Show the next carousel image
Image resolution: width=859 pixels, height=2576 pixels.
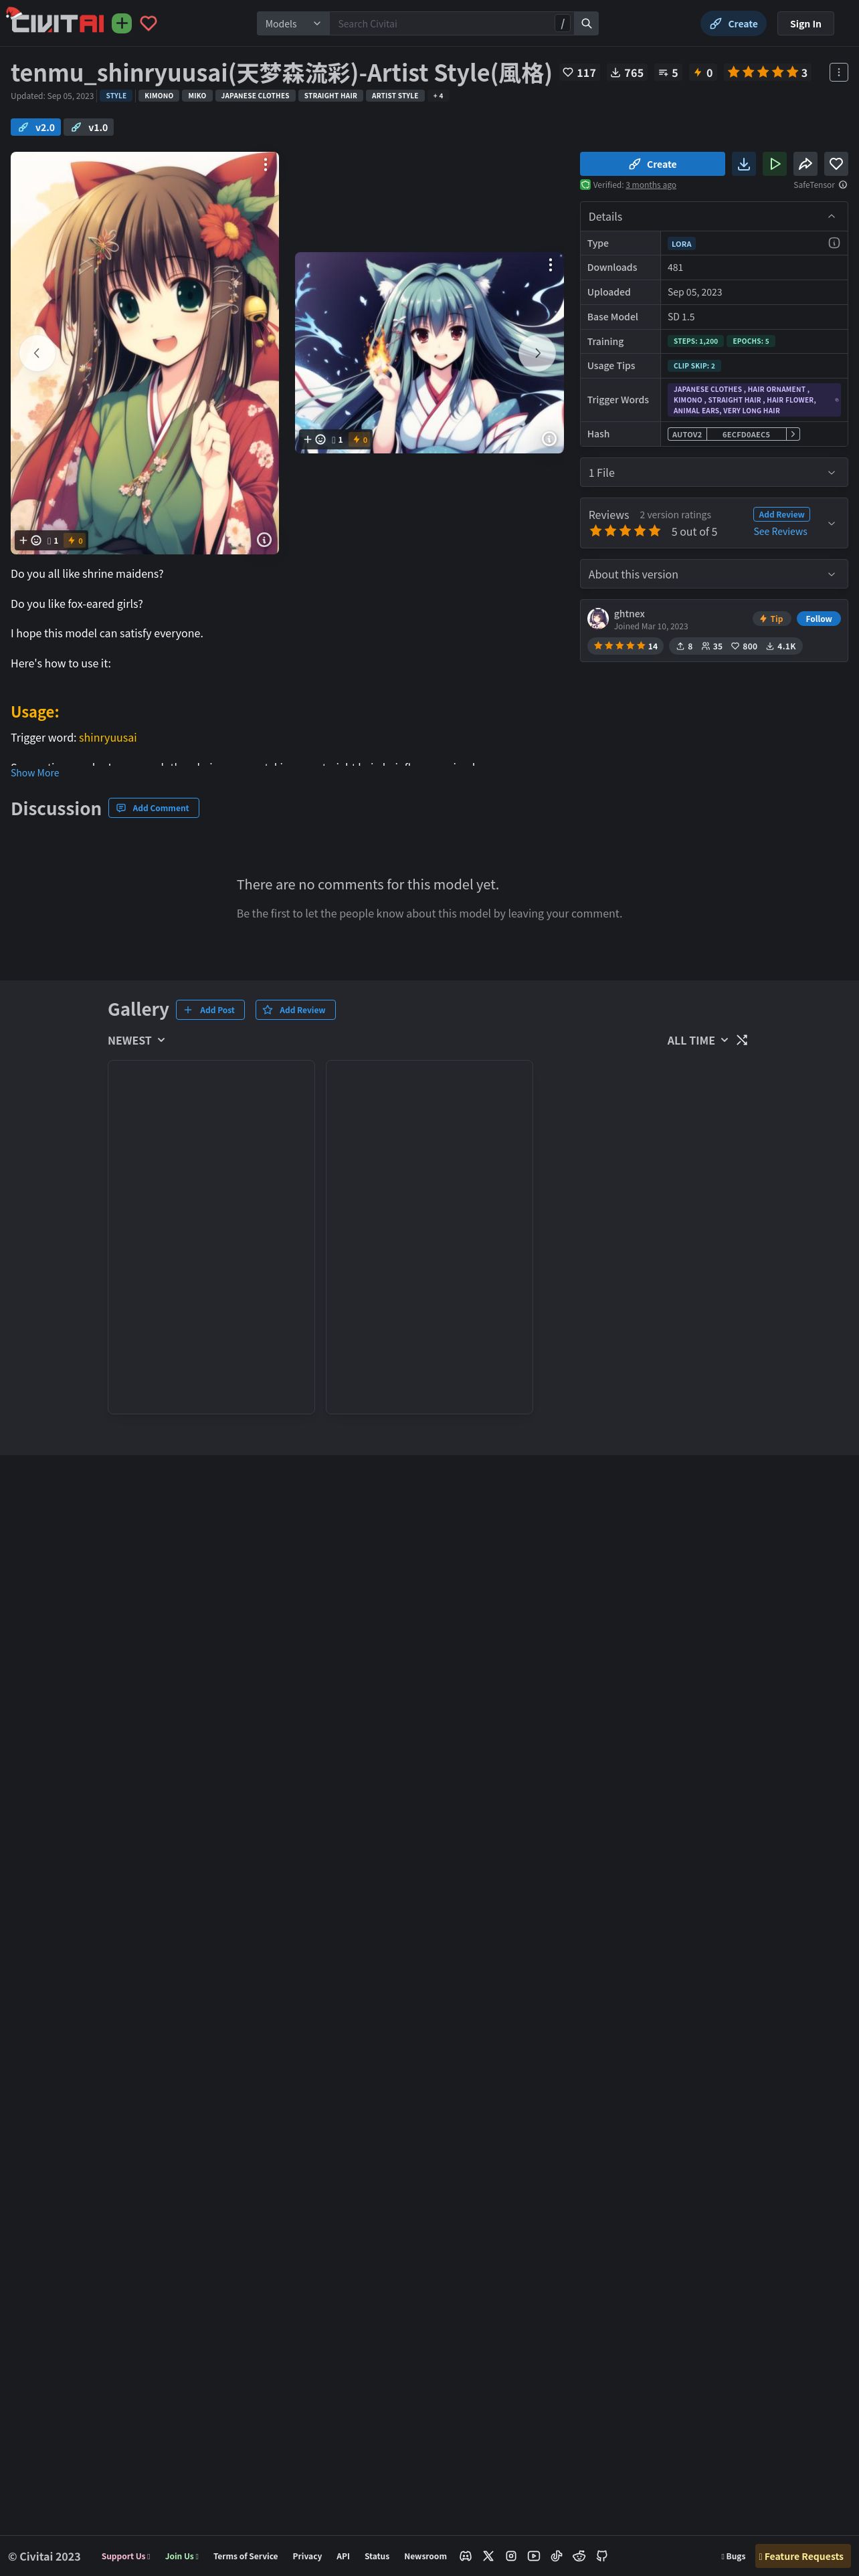(x=537, y=353)
